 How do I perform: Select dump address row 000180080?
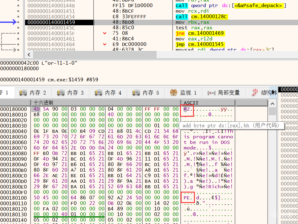[14, 153]
